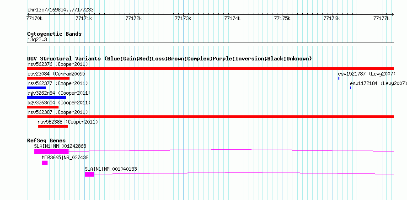Select esv1521787 (Levy2007) label
The height and width of the screenshot is (200, 407).
click(367, 74)
